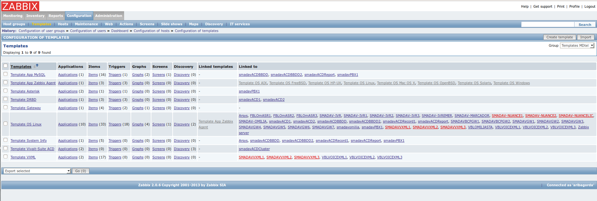The image size is (597, 201).
Task: Open the Dashboard history link
Action: click(x=120, y=31)
